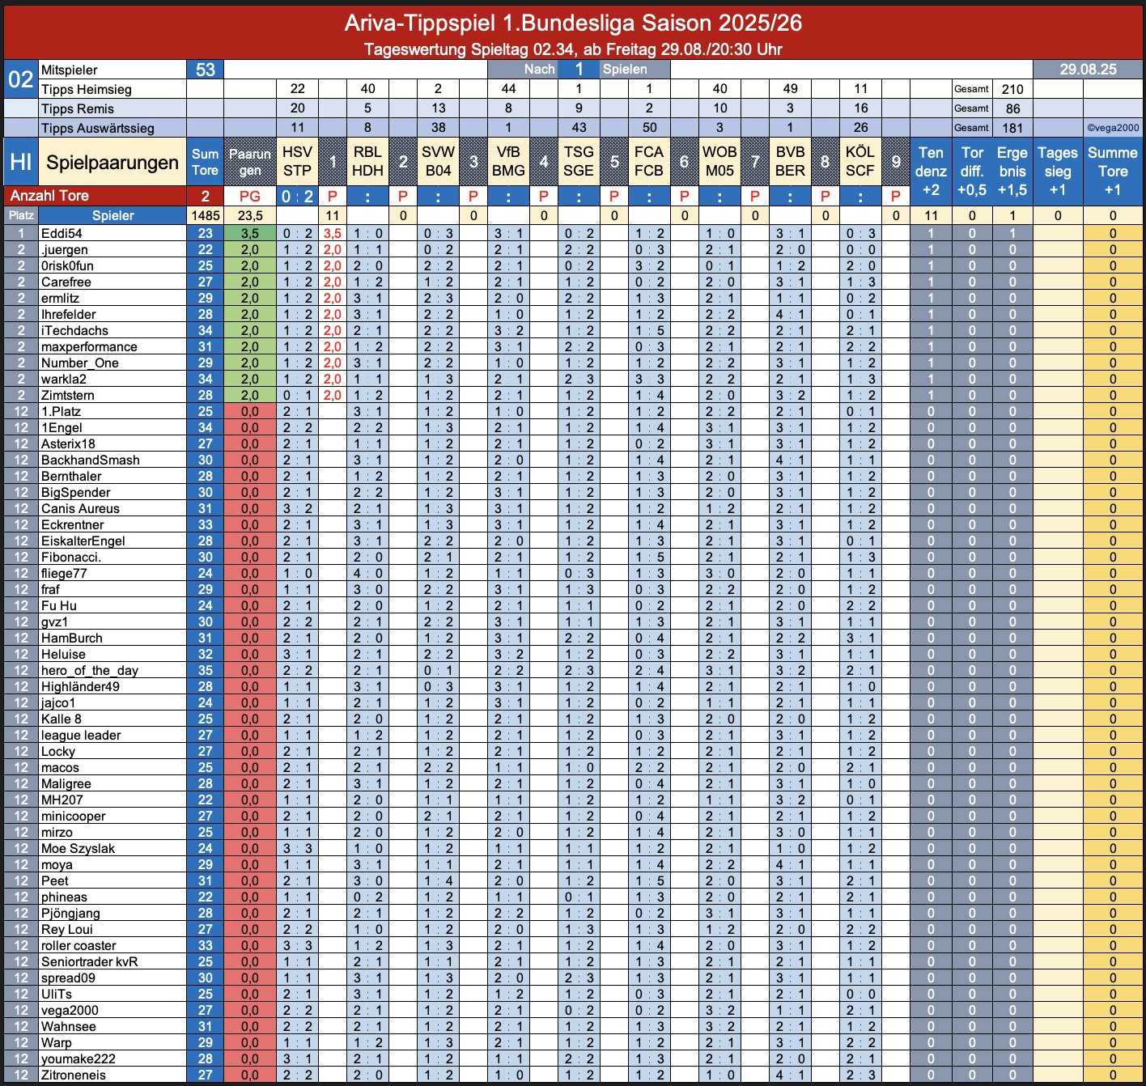
Task: Click the 'Tipps Auswärtssieg' row label
Action: (112, 128)
